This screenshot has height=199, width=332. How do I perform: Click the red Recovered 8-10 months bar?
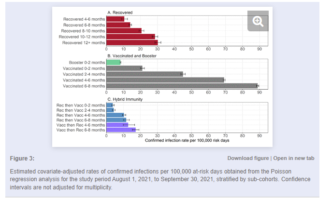(x=123, y=31)
